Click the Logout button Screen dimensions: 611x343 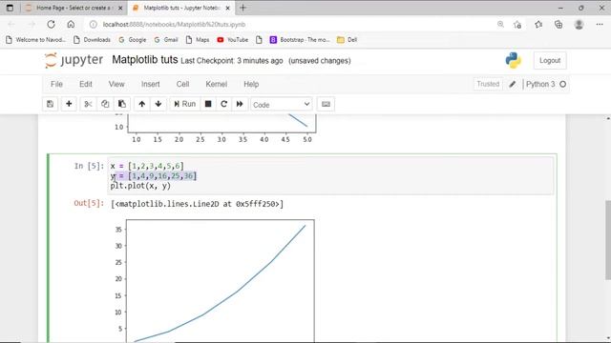[550, 61]
